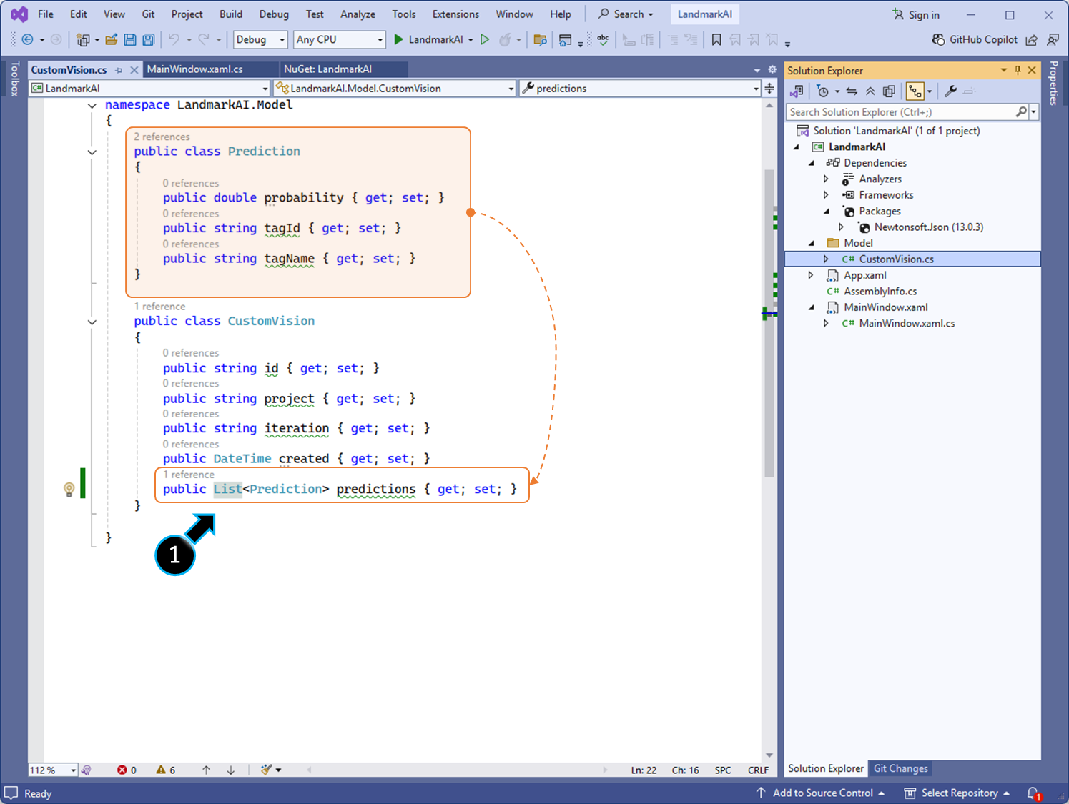Collapse the namespace LandmarkAI.Model region
The width and height of the screenshot is (1069, 804).
[x=92, y=106]
